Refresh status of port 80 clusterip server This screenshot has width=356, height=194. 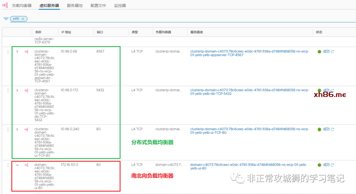click(x=332, y=130)
